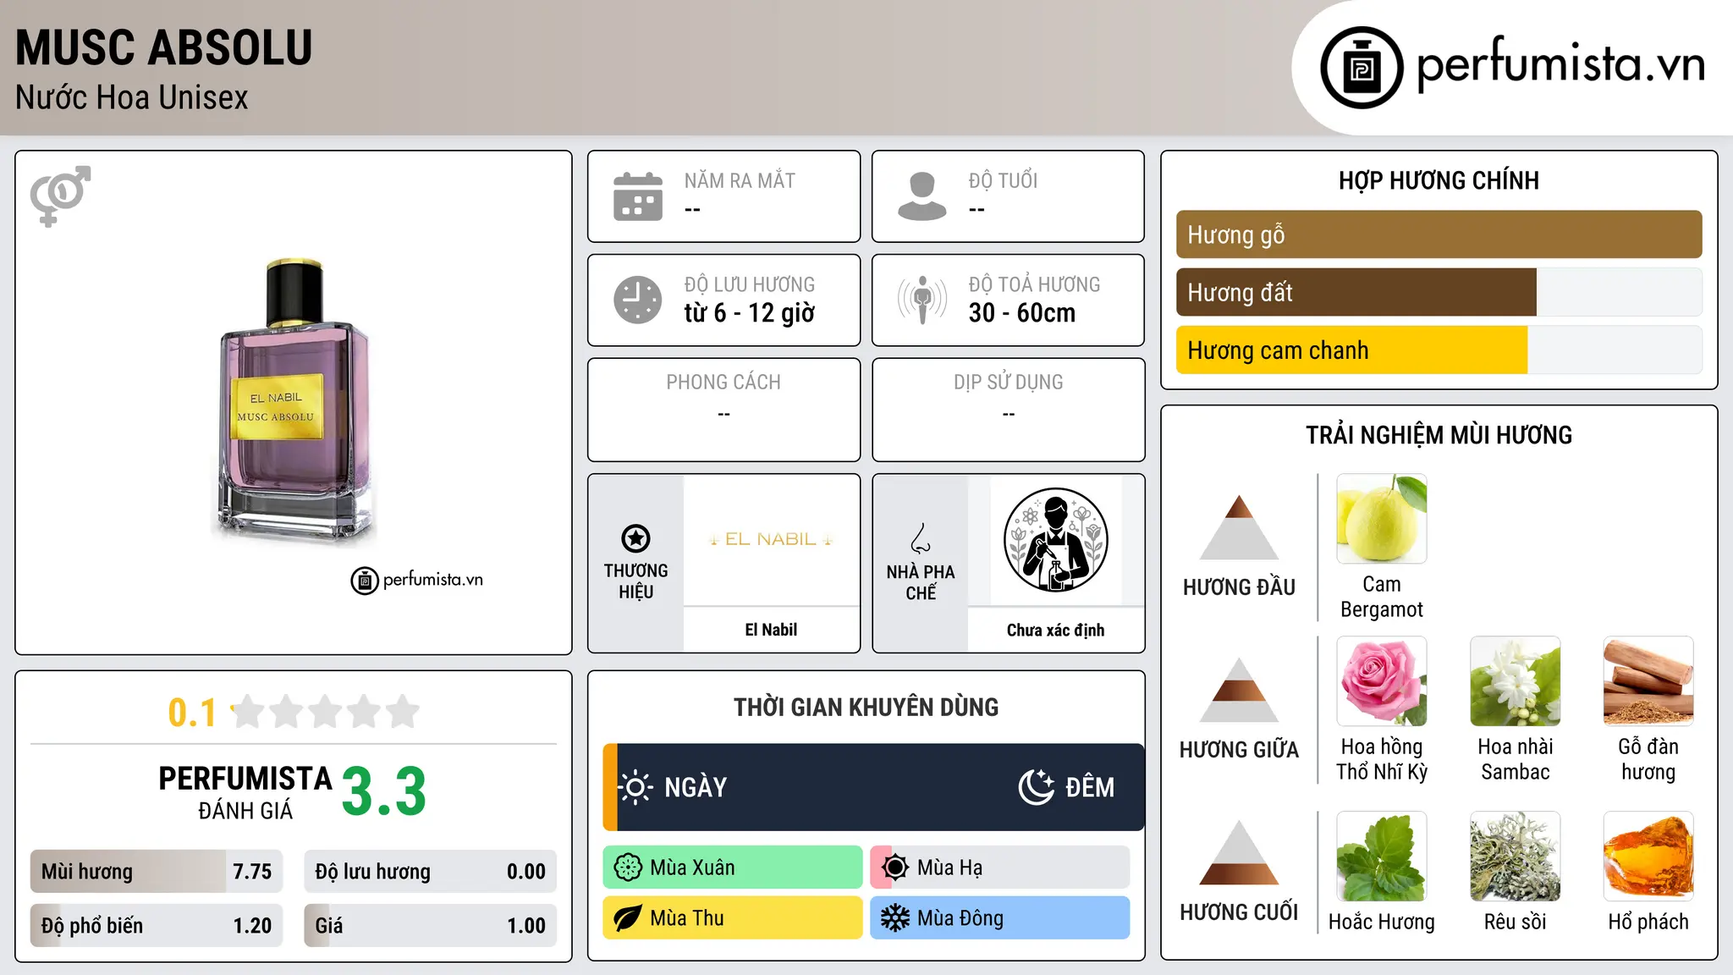Click the flower icon for Mùa Xuân
1733x975 pixels.
click(x=628, y=868)
